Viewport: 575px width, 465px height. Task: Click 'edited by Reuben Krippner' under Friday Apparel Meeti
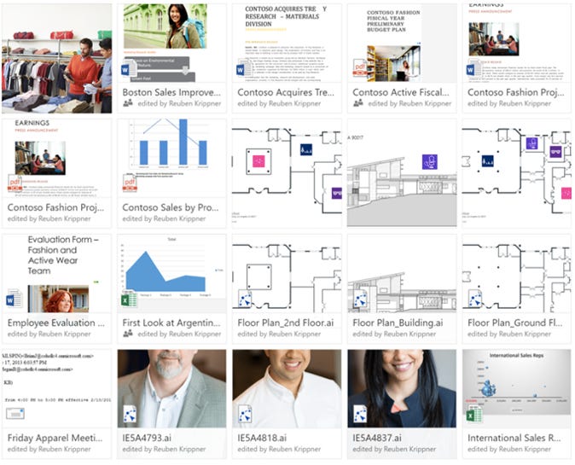point(49,449)
